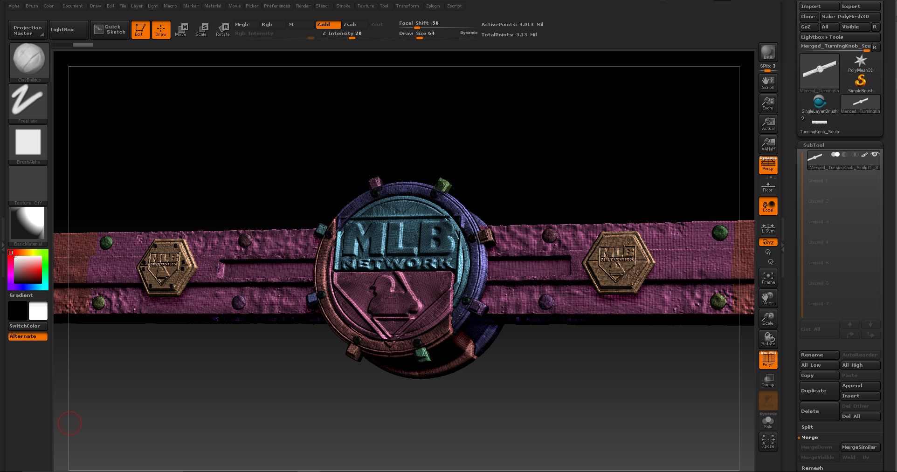897x472 pixels.
Task: Open the Brush menu
Action: click(32, 6)
